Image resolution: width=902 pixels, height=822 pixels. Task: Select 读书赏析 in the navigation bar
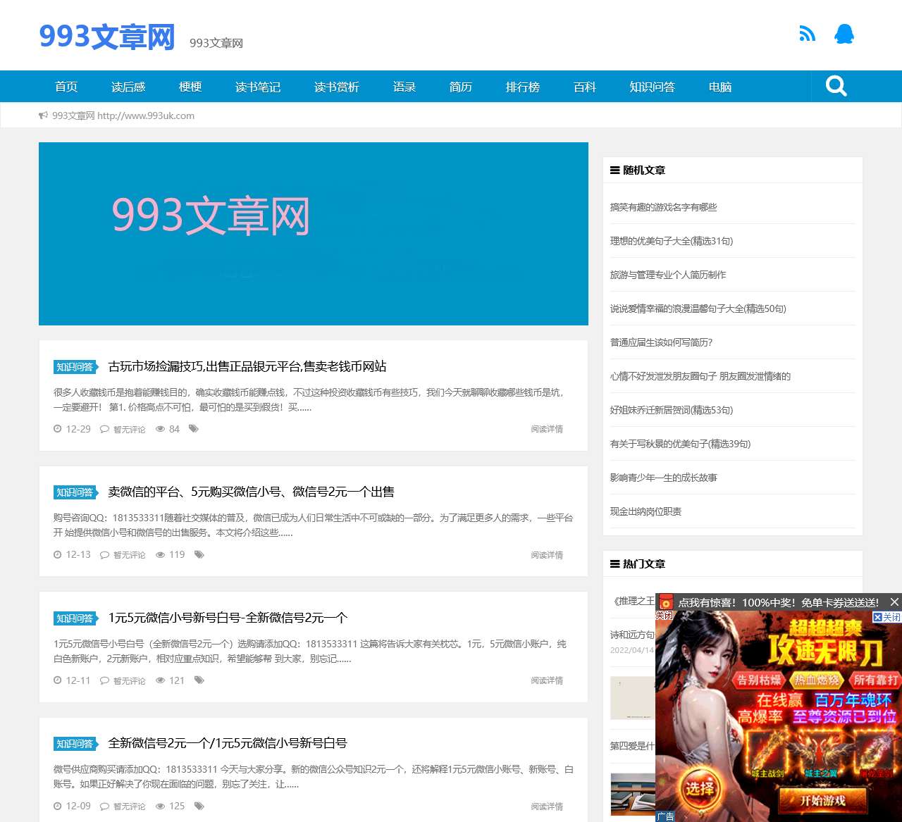[x=337, y=87]
